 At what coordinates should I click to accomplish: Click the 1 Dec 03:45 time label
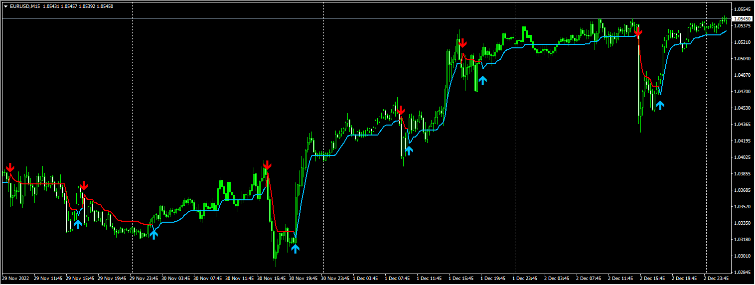point(366,279)
